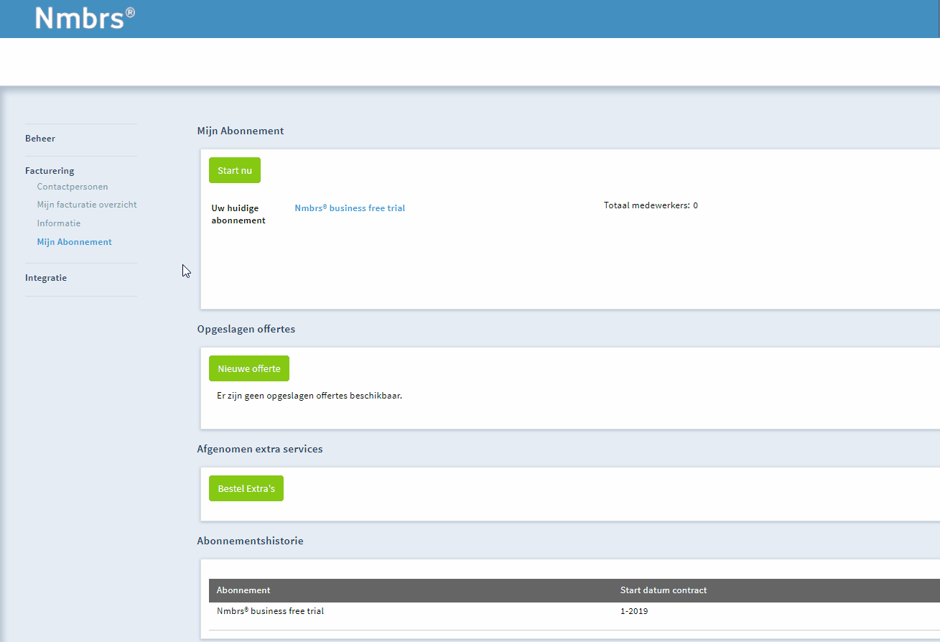
Task: Click the Start datum contract column header
Action: coord(664,590)
